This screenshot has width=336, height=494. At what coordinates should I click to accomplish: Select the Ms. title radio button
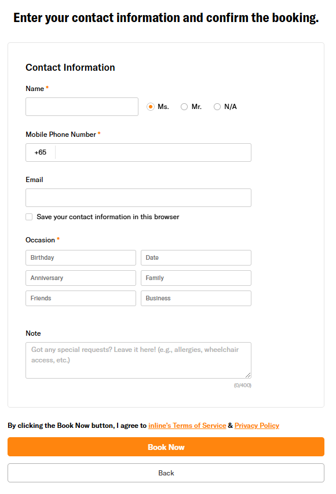[x=151, y=107]
